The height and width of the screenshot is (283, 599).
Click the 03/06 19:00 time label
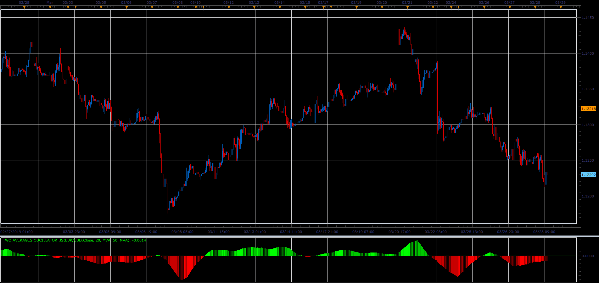[146, 232]
